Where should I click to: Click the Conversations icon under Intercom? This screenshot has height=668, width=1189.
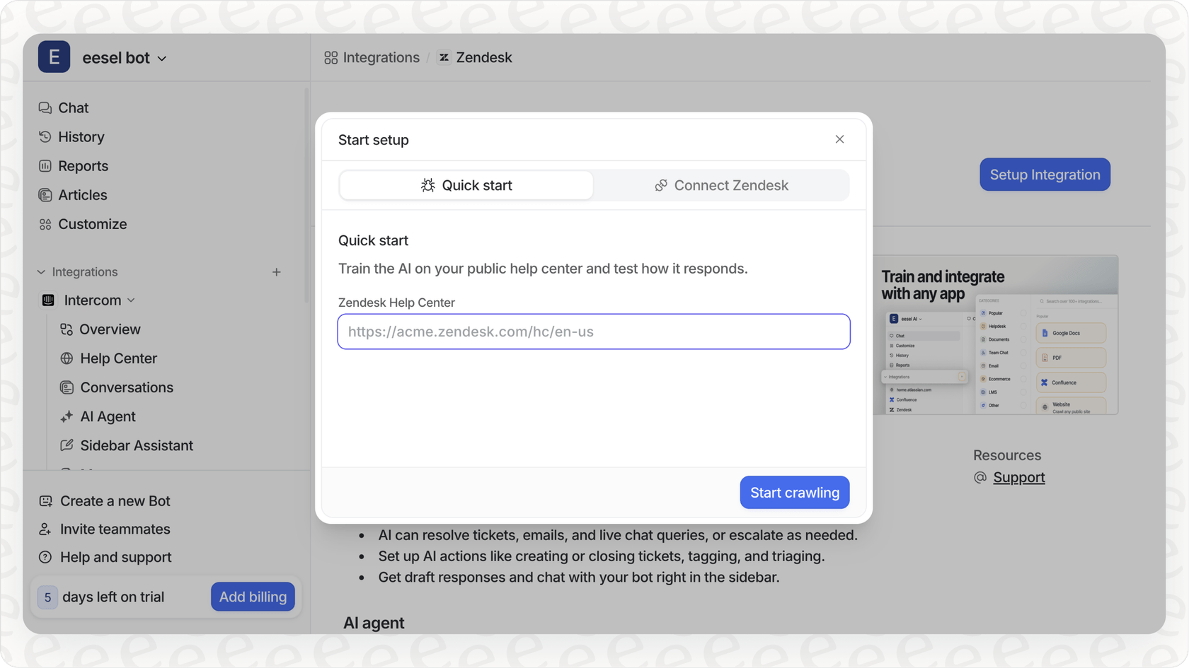(67, 387)
